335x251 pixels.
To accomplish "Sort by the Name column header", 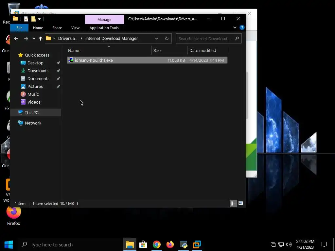I will 74,51.
